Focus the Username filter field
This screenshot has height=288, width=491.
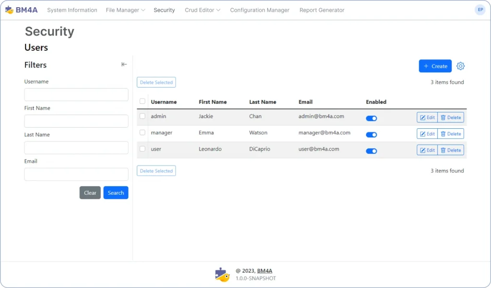click(76, 95)
